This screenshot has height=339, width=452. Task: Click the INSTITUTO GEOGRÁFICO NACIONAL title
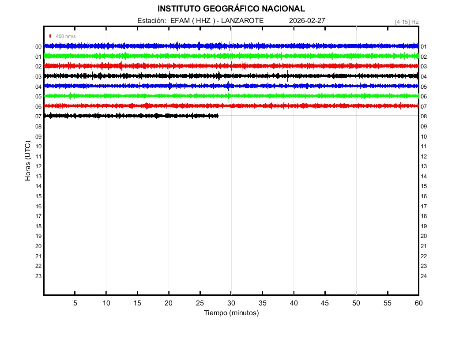pyautogui.click(x=231, y=9)
